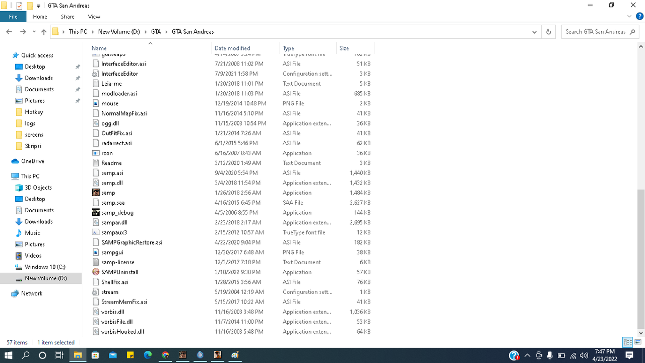
Task: Select the ogg.dll file icon
Action: [96, 123]
